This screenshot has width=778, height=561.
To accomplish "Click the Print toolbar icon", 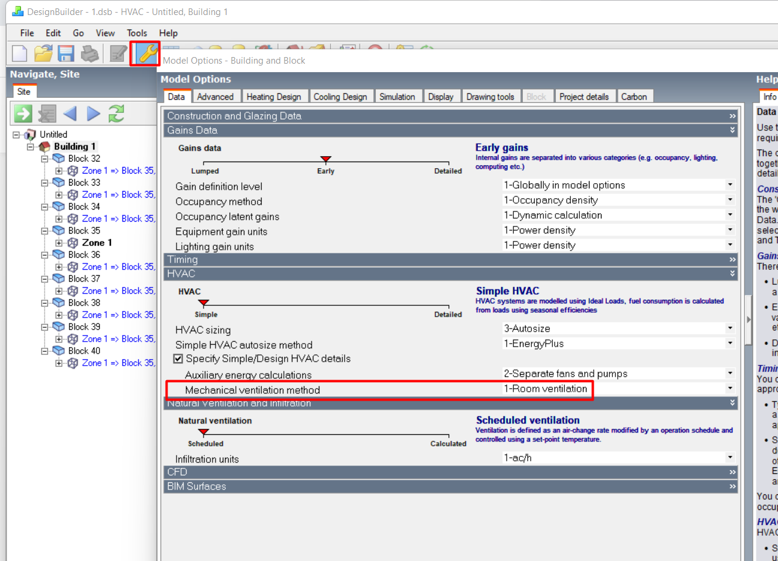I will [x=89, y=53].
